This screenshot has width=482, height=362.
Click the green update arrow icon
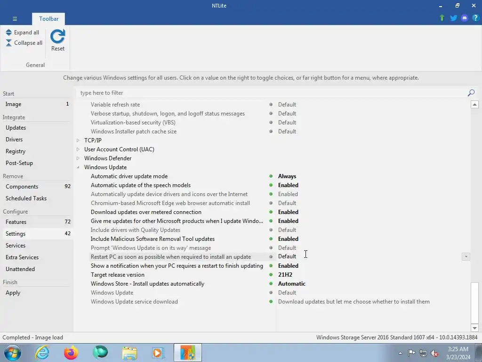tap(442, 18)
